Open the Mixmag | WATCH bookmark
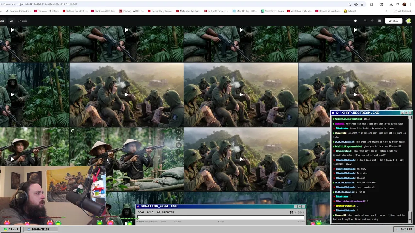 click(131, 11)
